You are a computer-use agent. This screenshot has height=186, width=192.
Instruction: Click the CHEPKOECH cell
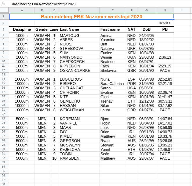[x=79, y=62]
